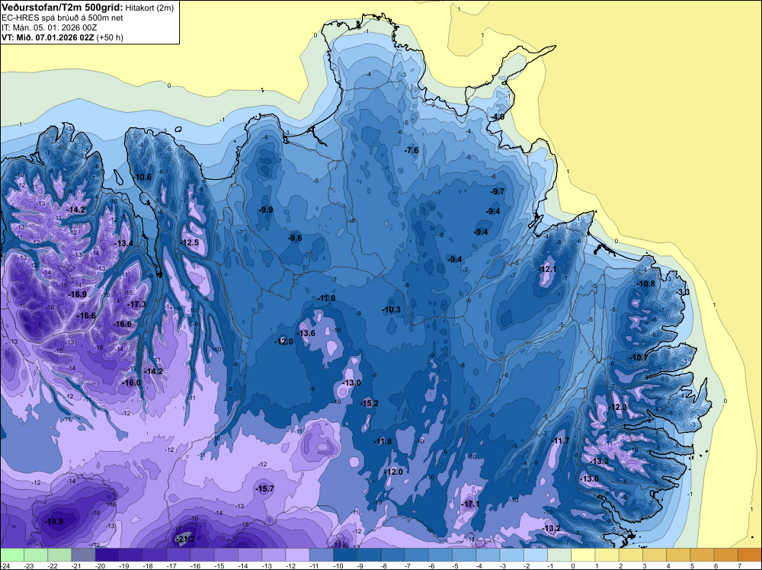Click the temperature value -19.9
Image resolution: width=762 pixels, height=570 pixels.
click(x=54, y=521)
